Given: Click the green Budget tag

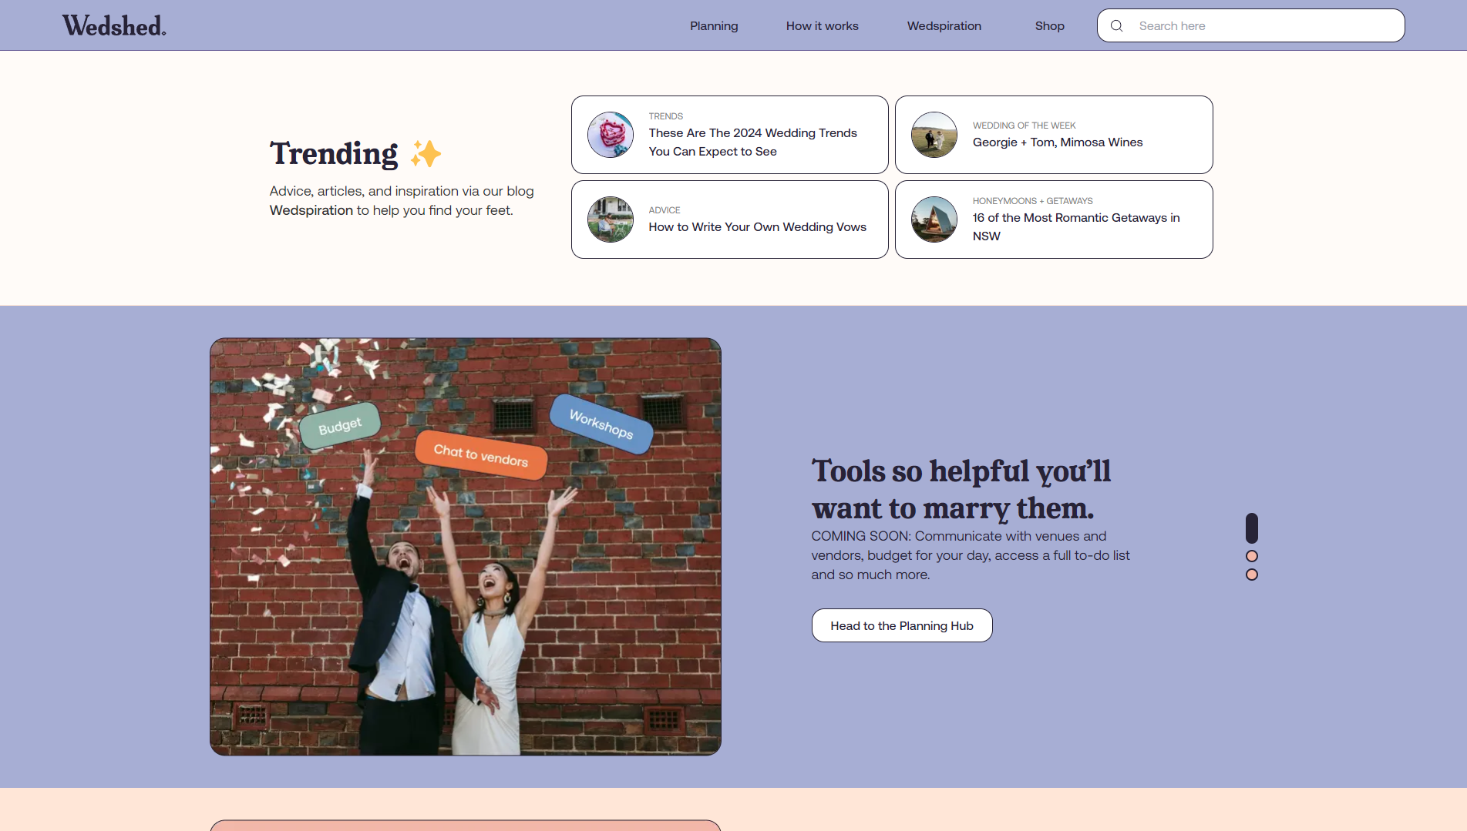Looking at the screenshot, I should tap(339, 426).
